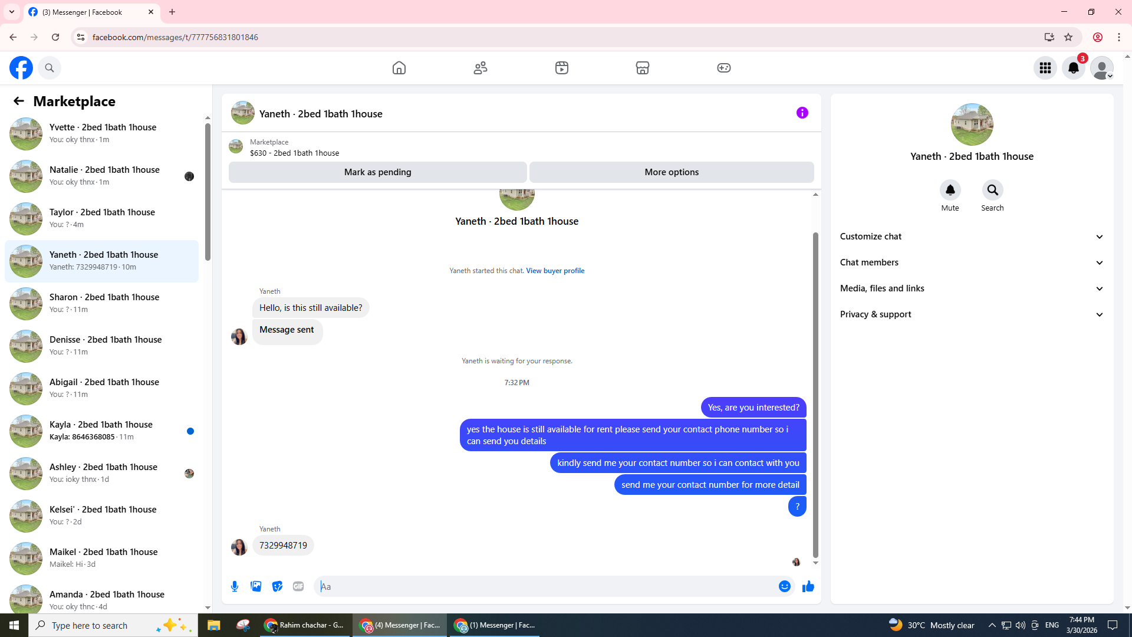Mute the Yaneth conversation
The height and width of the screenshot is (637, 1132).
pos(950,190)
